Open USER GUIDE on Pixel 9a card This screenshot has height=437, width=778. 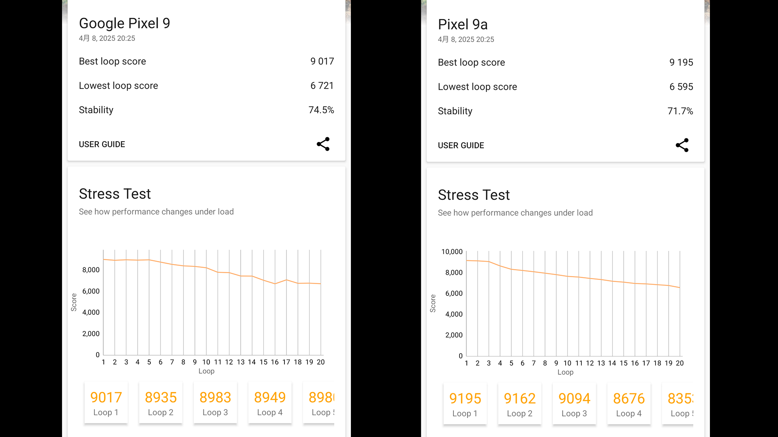pyautogui.click(x=461, y=146)
